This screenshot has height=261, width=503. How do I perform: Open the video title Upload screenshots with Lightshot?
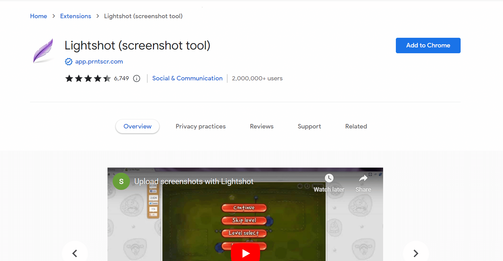(x=194, y=181)
